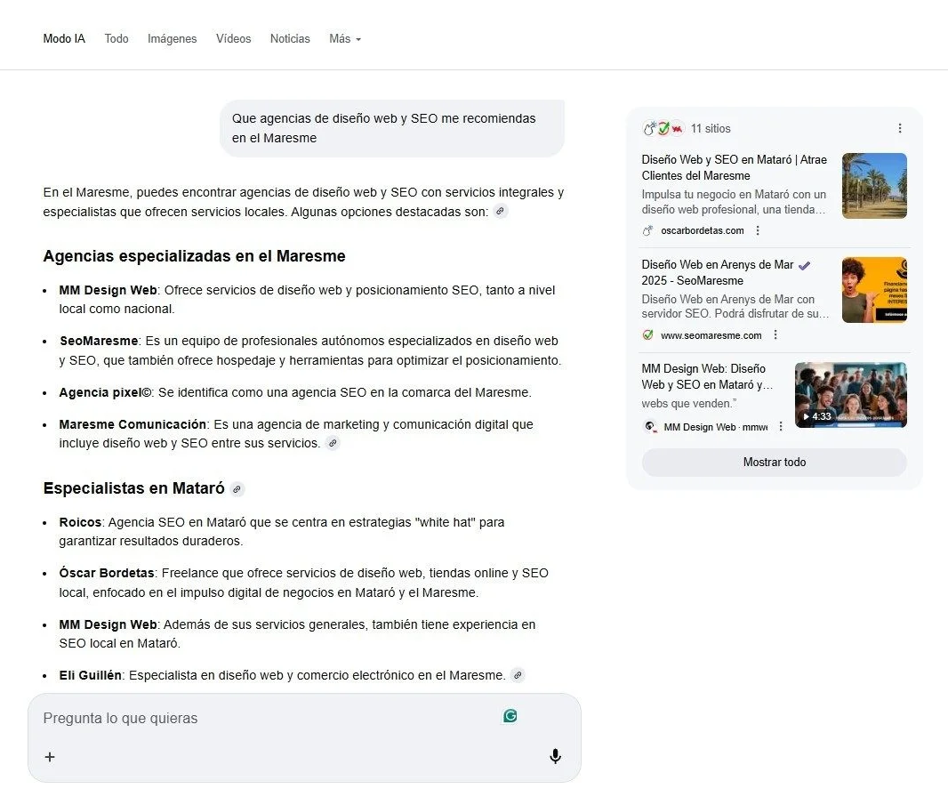The width and height of the screenshot is (948, 789).
Task: Click the green checkmark favicon beside www.seomaresme.com
Action: pyautogui.click(x=647, y=335)
